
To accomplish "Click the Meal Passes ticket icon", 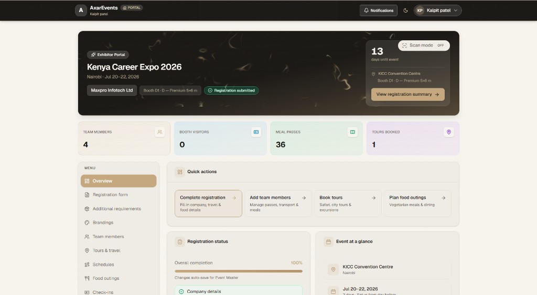I will coord(352,132).
